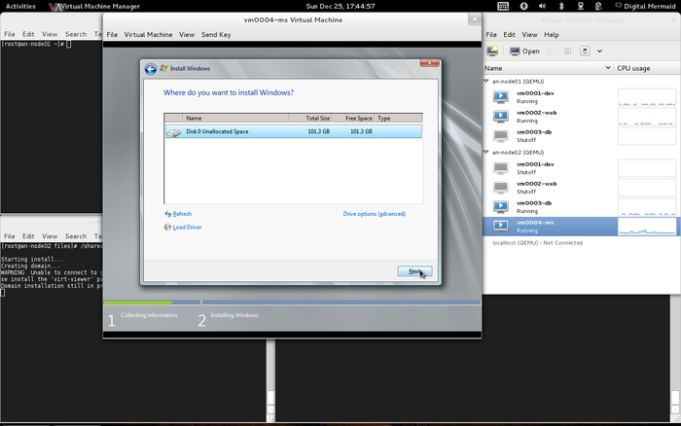Open Drive options (advanced)
Image resolution: width=681 pixels, height=426 pixels.
(374, 214)
